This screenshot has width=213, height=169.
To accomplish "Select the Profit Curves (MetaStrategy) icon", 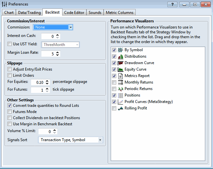I will coord(120,102).
